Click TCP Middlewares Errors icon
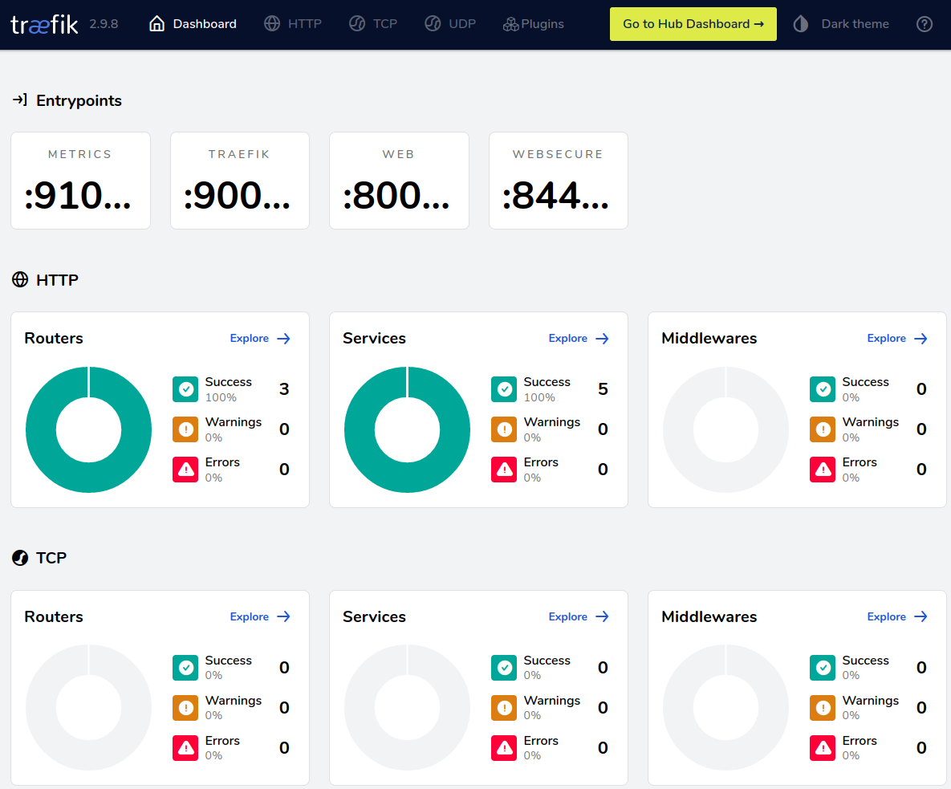 (823, 748)
